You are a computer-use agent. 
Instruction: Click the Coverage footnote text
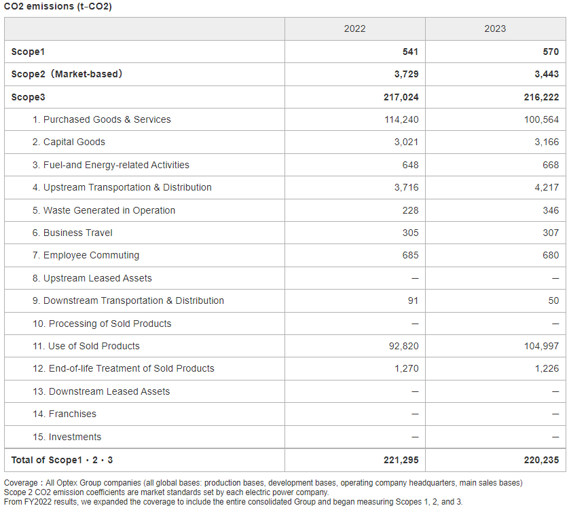click(263, 483)
